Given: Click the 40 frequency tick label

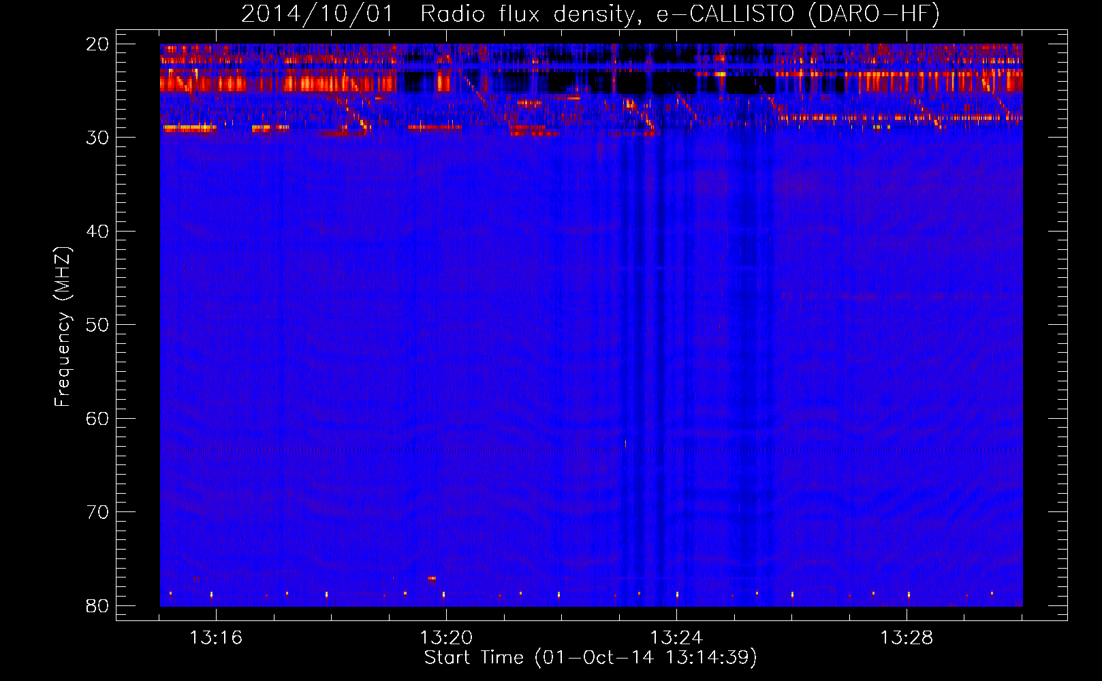Looking at the screenshot, I should [x=98, y=232].
